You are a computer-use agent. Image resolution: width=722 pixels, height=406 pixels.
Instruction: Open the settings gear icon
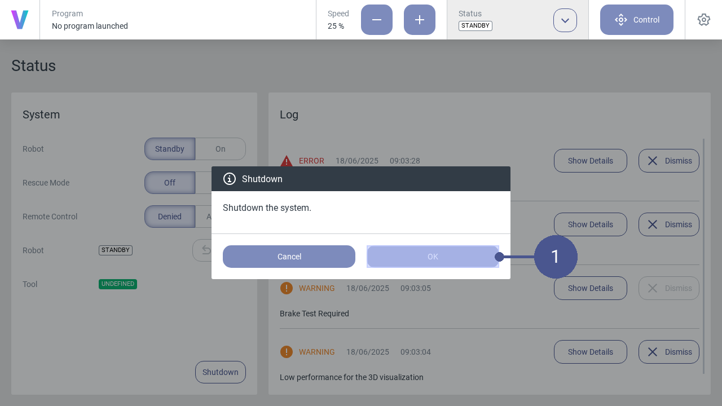click(703, 20)
